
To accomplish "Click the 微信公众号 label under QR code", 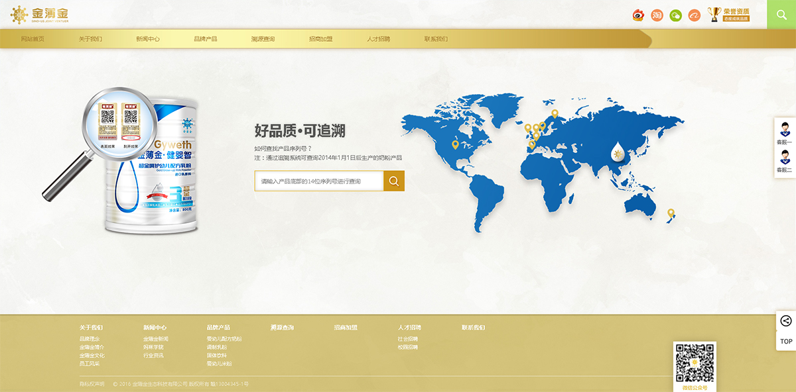I will point(695,387).
